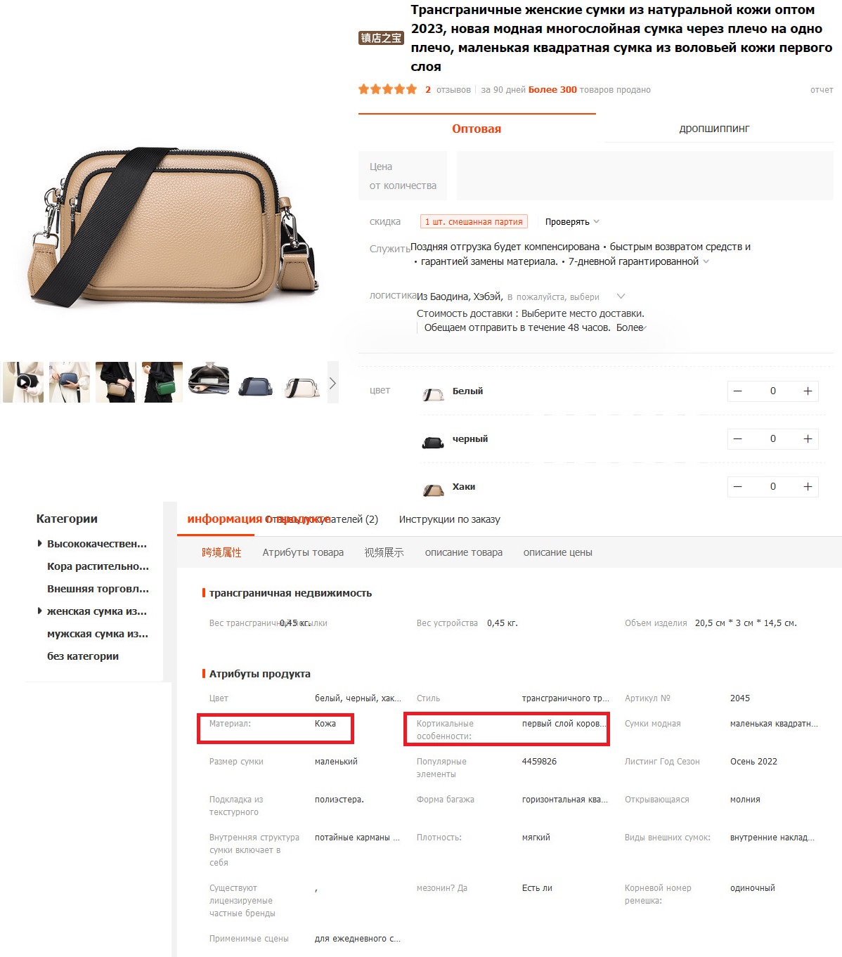Expand Высококачествен... category tree item
Viewport: 842px width, 957px height.
(x=39, y=544)
